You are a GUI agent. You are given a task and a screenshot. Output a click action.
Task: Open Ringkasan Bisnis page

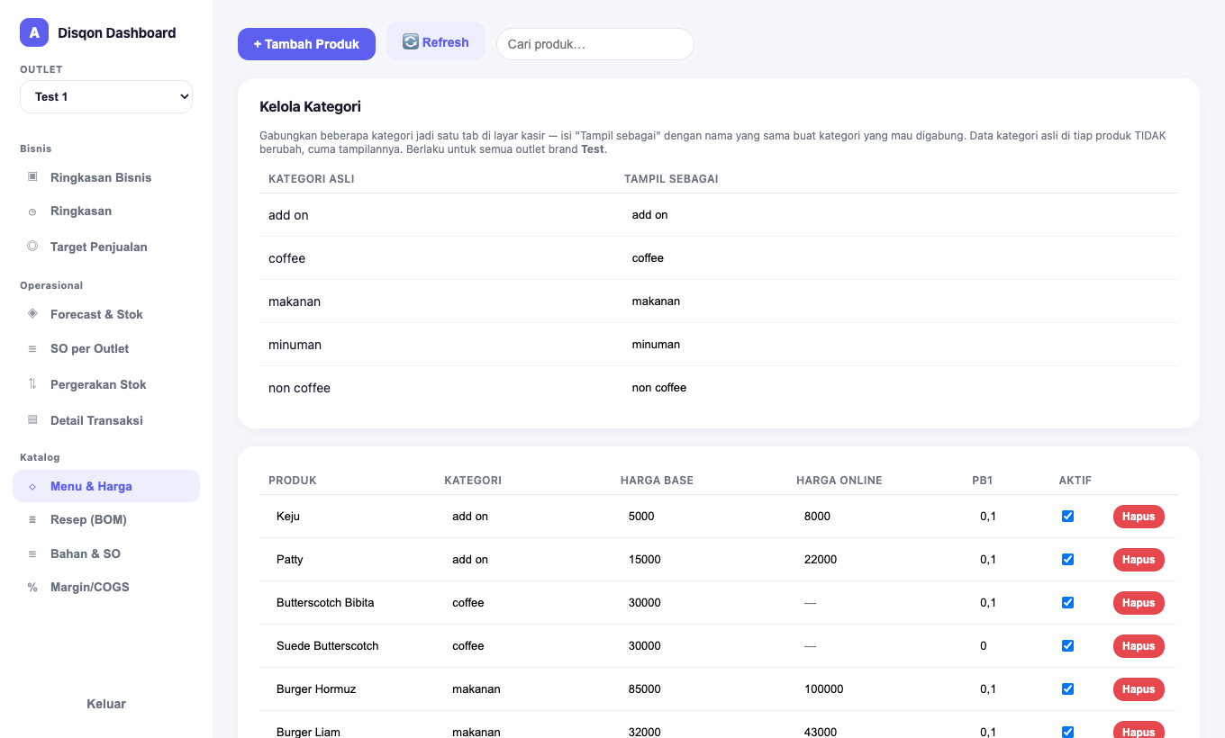pos(106,177)
